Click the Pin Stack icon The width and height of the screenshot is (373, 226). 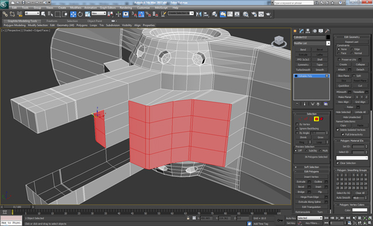click(297, 104)
